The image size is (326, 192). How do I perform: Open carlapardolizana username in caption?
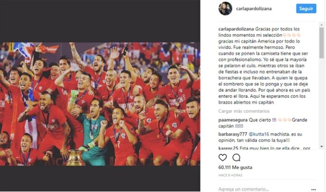pos(236,29)
